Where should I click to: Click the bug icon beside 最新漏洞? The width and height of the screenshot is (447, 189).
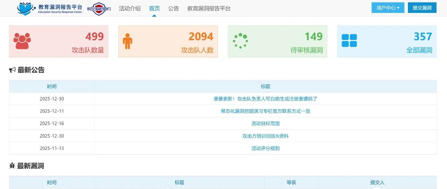[x=12, y=166]
